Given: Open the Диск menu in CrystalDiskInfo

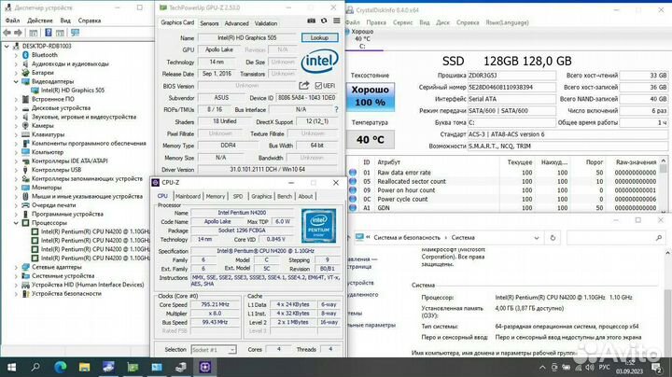Looking at the screenshot, I should 442,22.
